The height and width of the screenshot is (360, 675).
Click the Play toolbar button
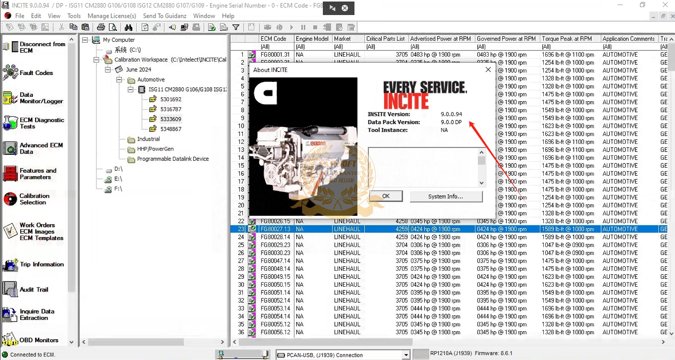[291, 27]
